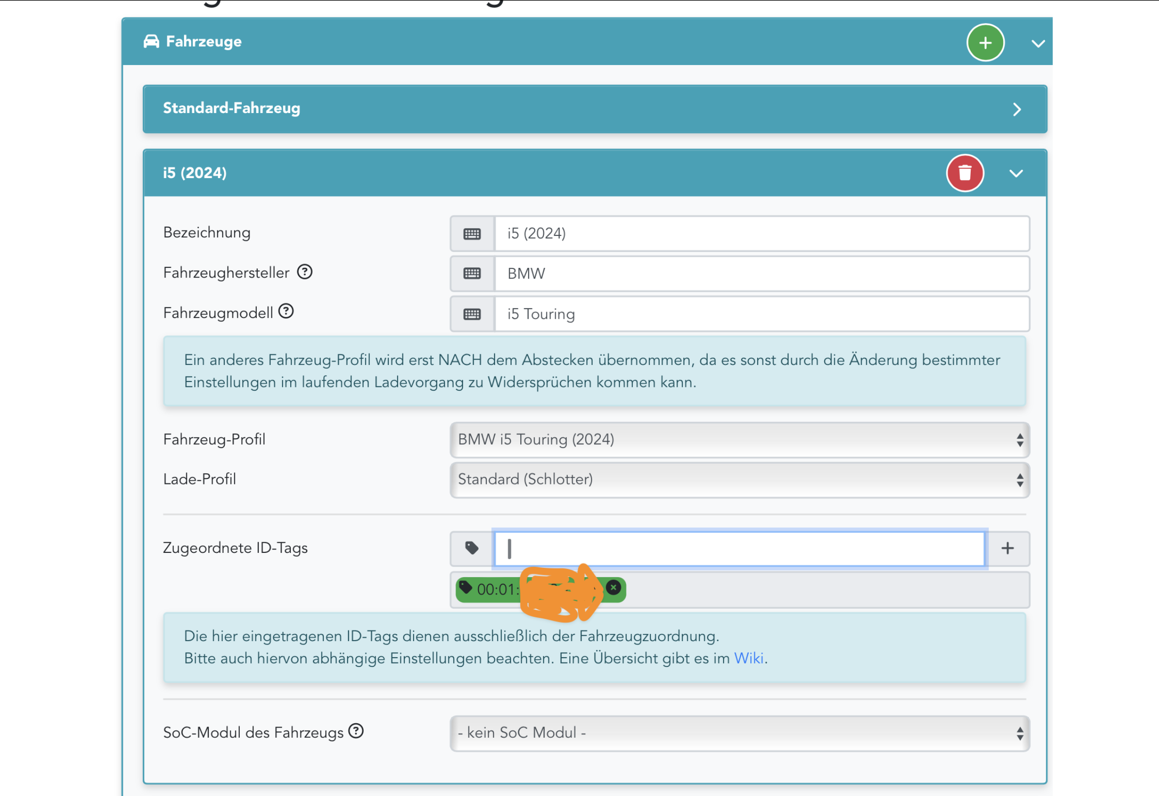Viewport: 1159px width, 796px height.
Task: Click the Bezeichnung text field
Action: [x=761, y=233]
